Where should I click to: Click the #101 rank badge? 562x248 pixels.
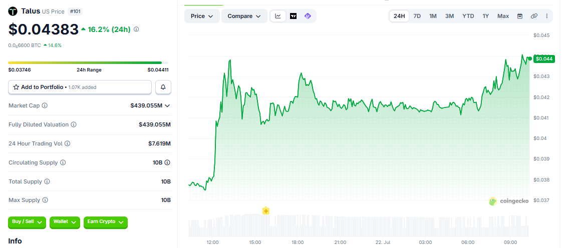(x=75, y=11)
